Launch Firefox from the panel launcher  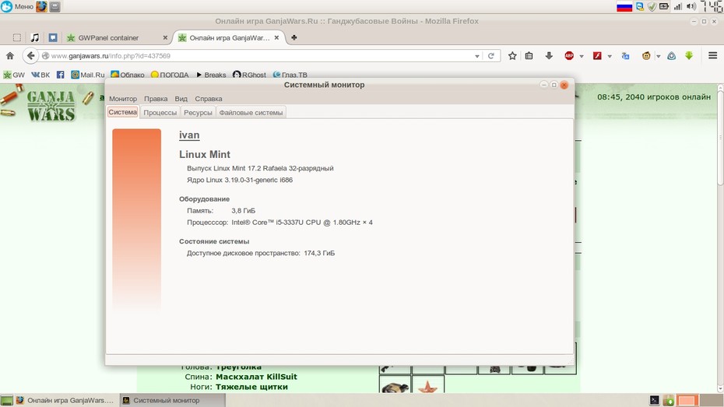41,6
